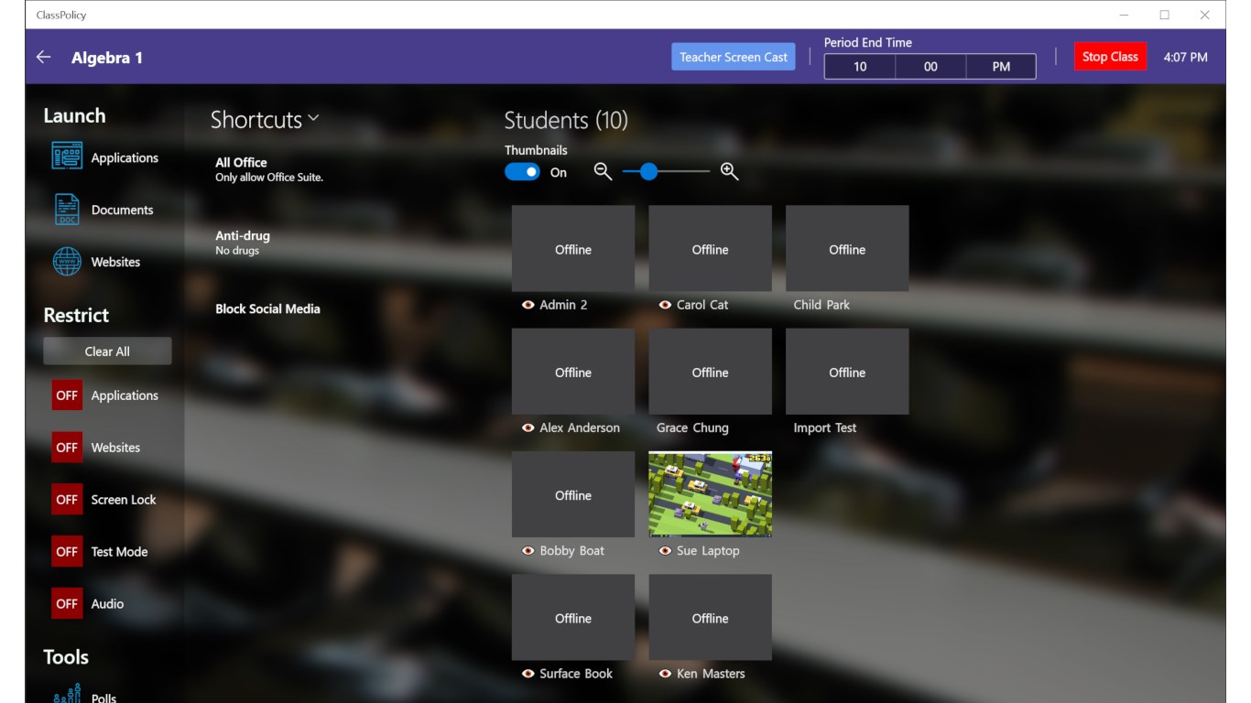Select the offline Admin 2 thumbnail

(573, 248)
